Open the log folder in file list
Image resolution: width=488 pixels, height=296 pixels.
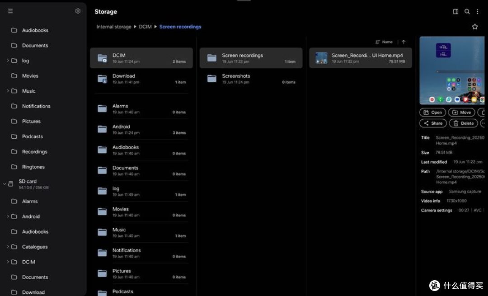pos(141,191)
